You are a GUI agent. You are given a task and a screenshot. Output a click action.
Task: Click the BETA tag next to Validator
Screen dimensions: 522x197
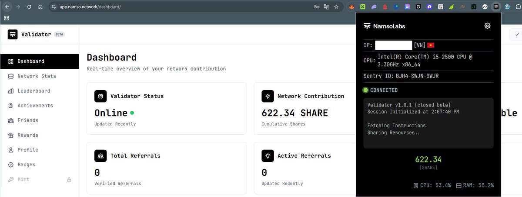pyautogui.click(x=59, y=35)
